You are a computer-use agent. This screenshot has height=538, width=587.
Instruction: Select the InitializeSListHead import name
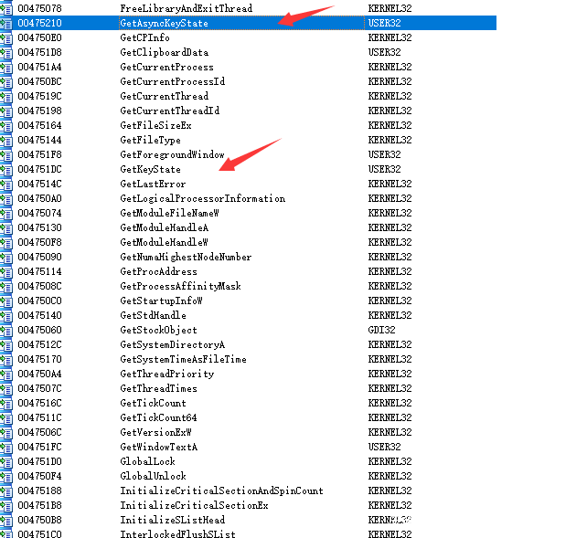click(x=172, y=520)
